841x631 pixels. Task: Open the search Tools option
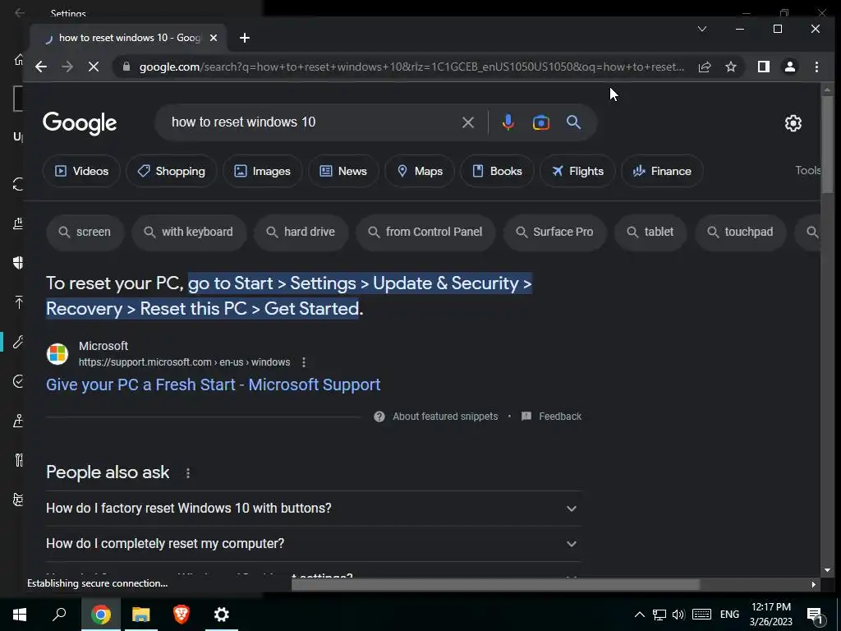(x=808, y=171)
